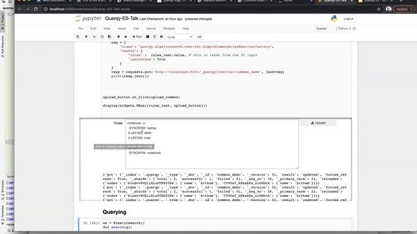The height and width of the screenshot is (234, 417).
Task: Click the Last Checkpoint text
Action: (x=161, y=19)
